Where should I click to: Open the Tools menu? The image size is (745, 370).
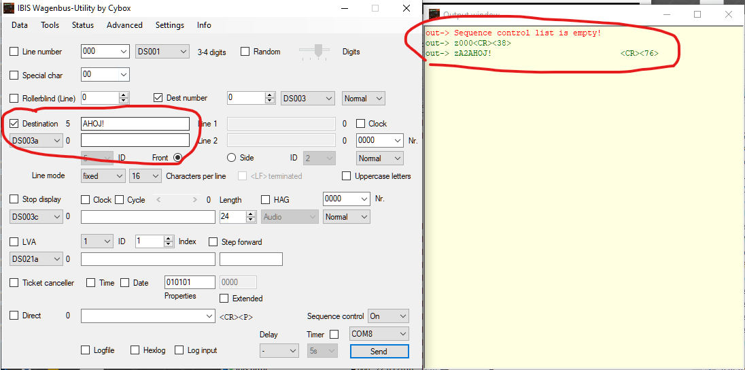[x=50, y=25]
